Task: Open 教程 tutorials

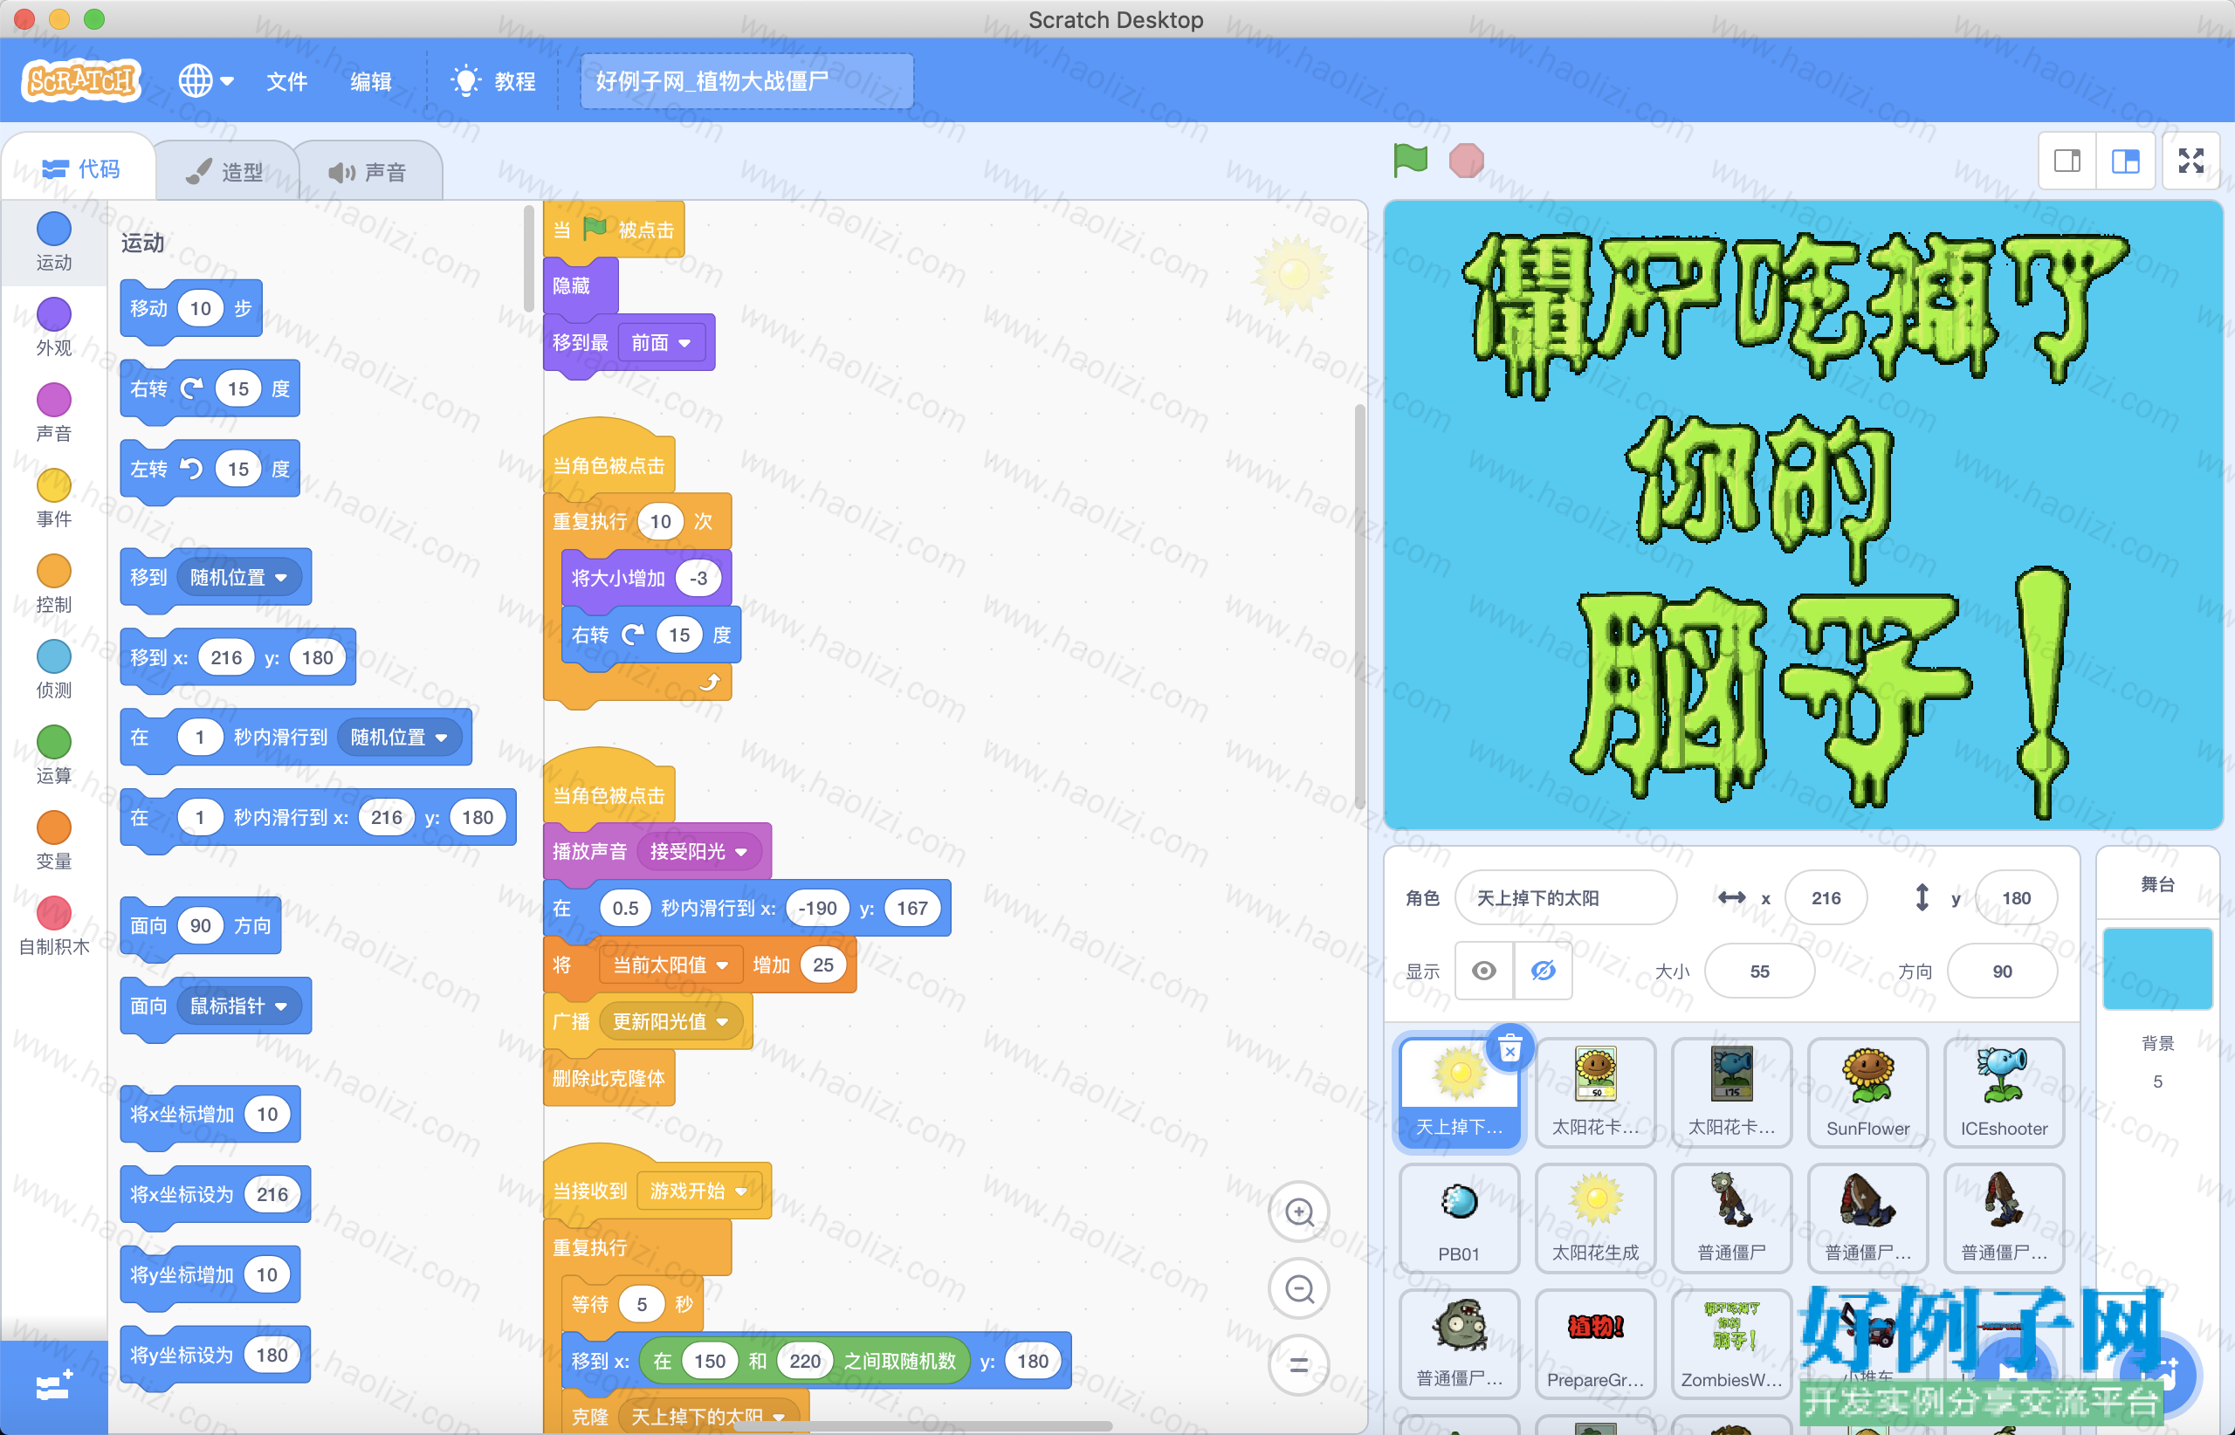Action: [493, 81]
